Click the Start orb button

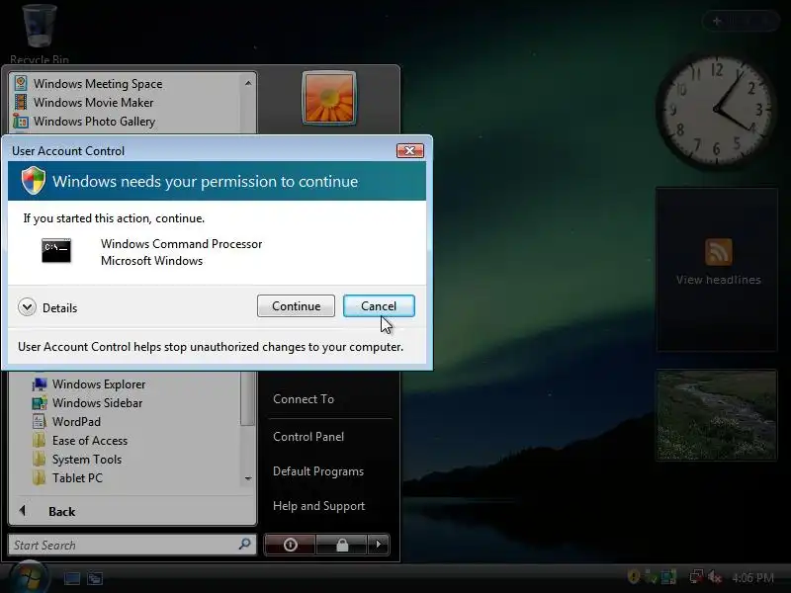pos(30,577)
